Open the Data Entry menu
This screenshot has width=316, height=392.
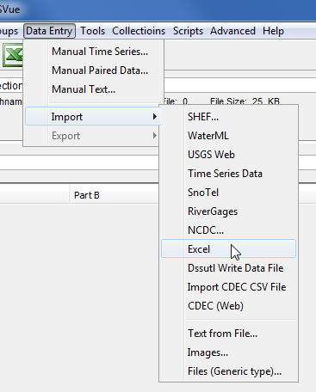click(49, 31)
